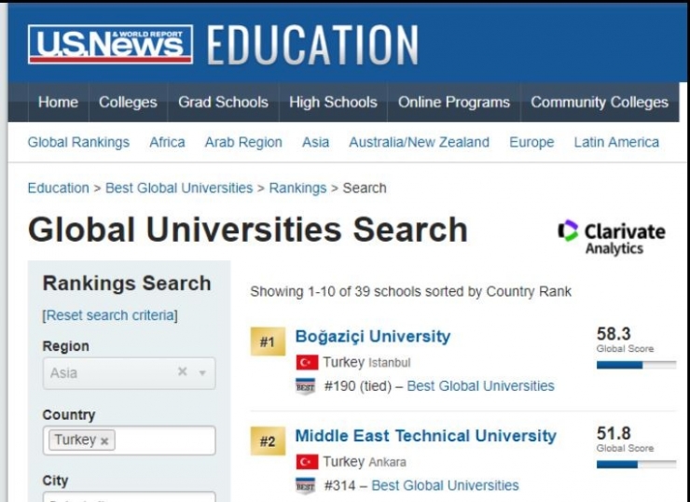Open the Latin America link

616,142
